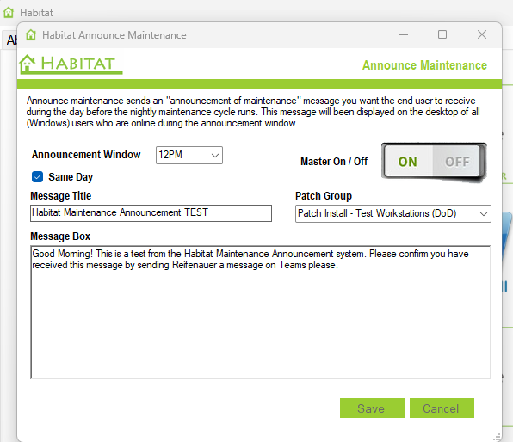
Task: Click the green Habitat logo in header
Action: [71, 64]
